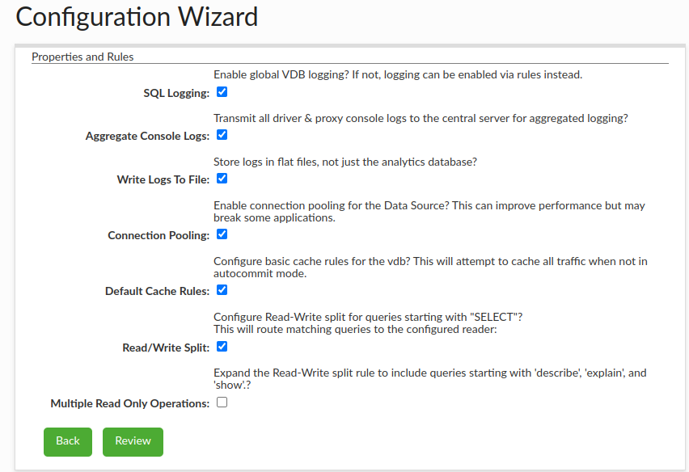Click the 'Properties and Rules' section title
Viewport: 689px width, 472px height.
82,57
